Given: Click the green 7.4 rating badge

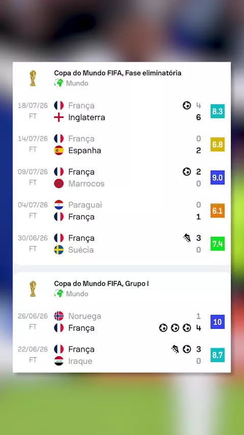Looking at the screenshot, I should pyautogui.click(x=218, y=243).
